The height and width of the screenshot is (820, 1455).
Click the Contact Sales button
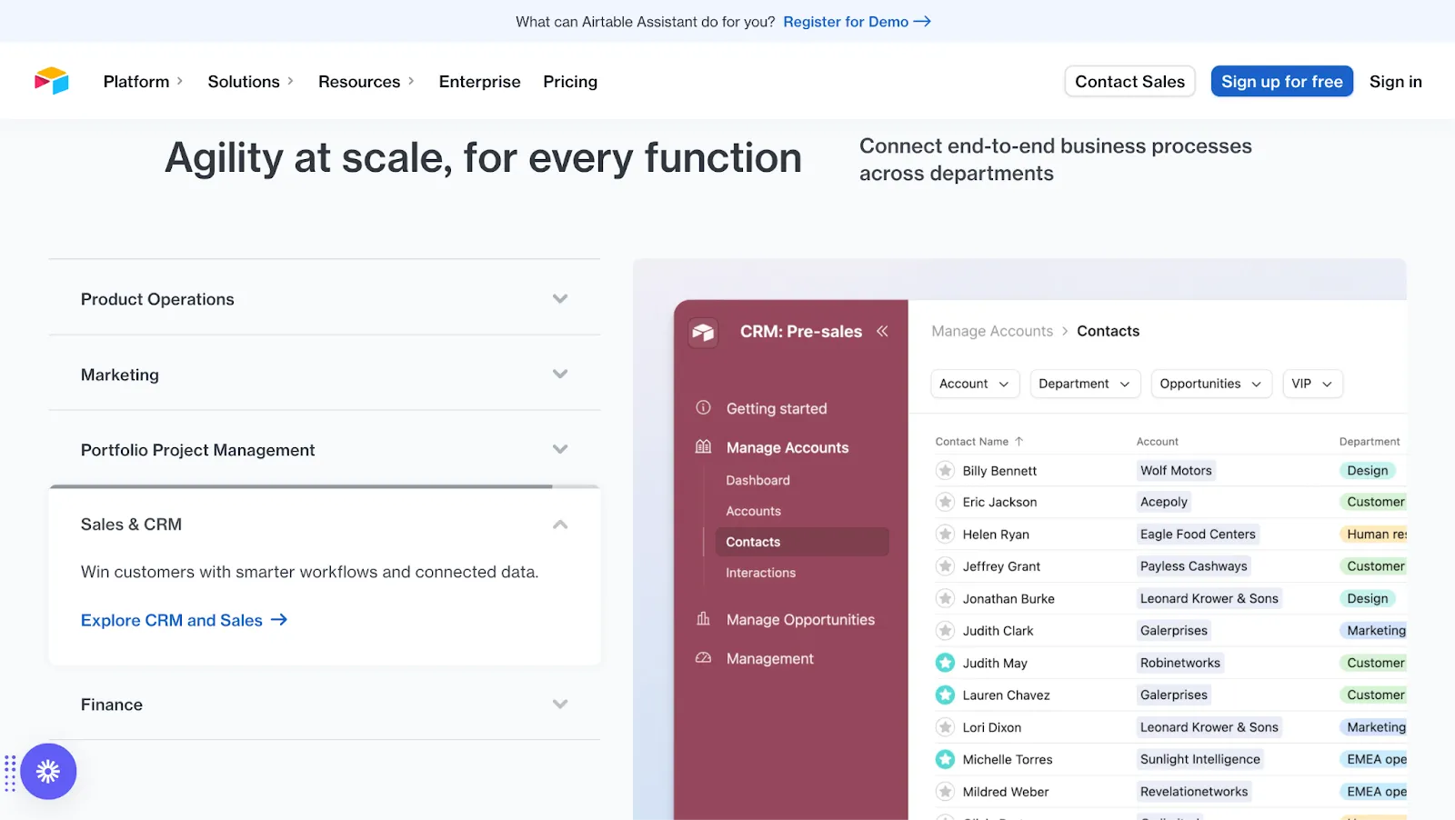pyautogui.click(x=1129, y=81)
